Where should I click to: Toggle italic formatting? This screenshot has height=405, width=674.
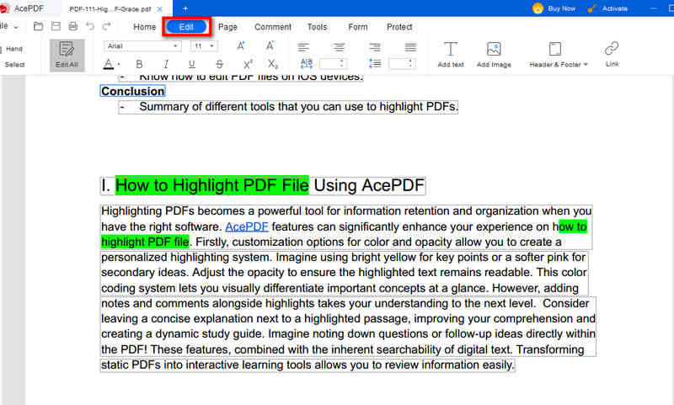point(166,64)
